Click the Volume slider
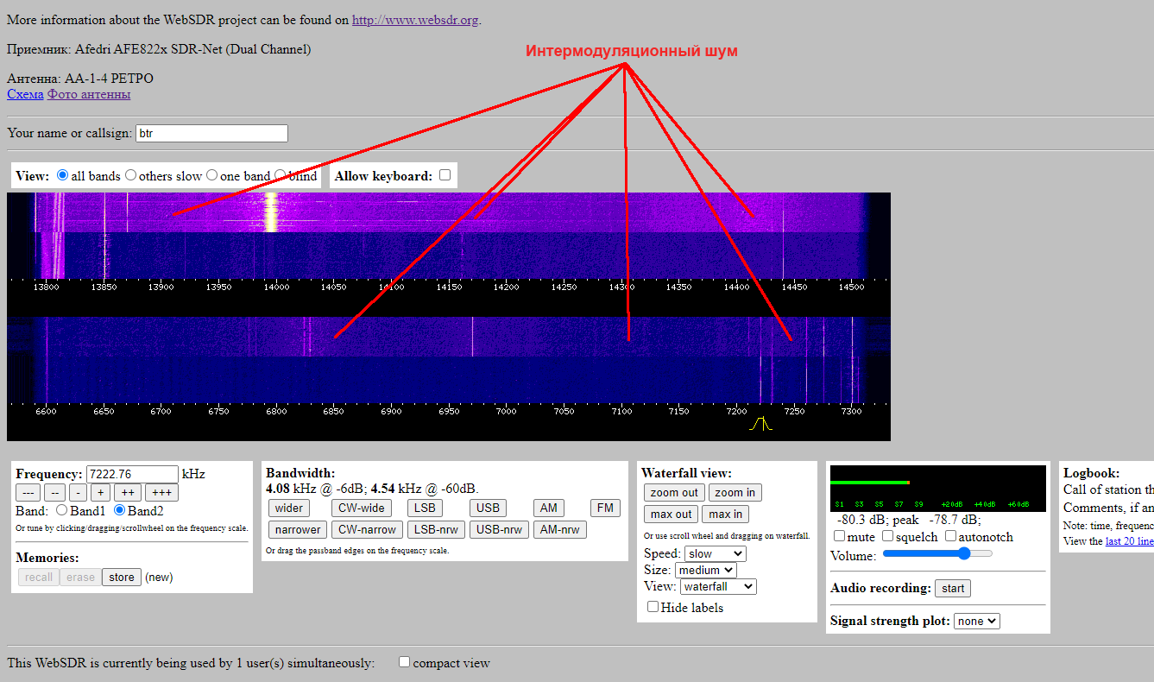1154x682 pixels. click(x=937, y=554)
